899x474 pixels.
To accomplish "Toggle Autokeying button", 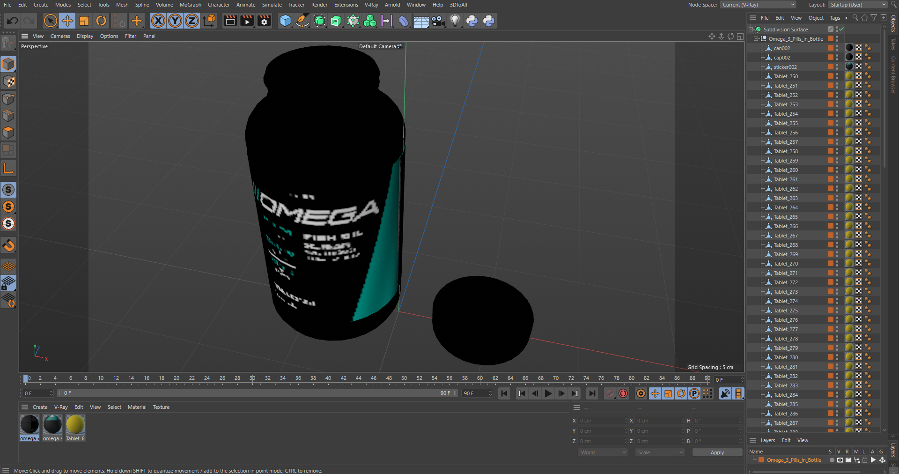I will click(623, 393).
